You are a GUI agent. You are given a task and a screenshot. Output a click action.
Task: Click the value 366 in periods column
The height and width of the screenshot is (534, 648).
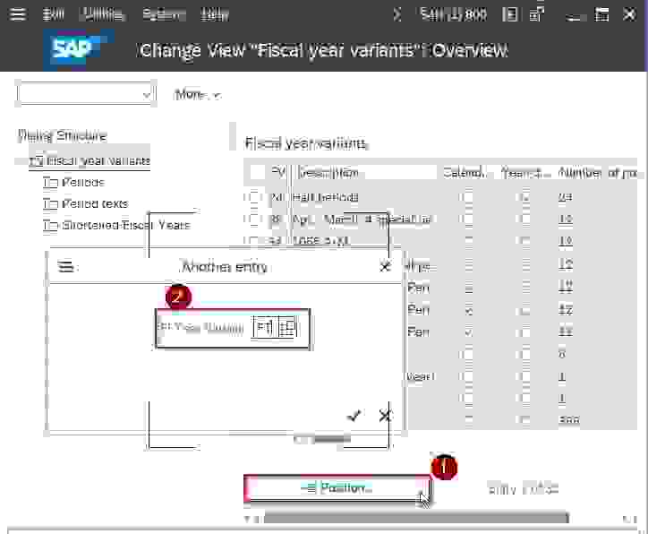tap(568, 420)
